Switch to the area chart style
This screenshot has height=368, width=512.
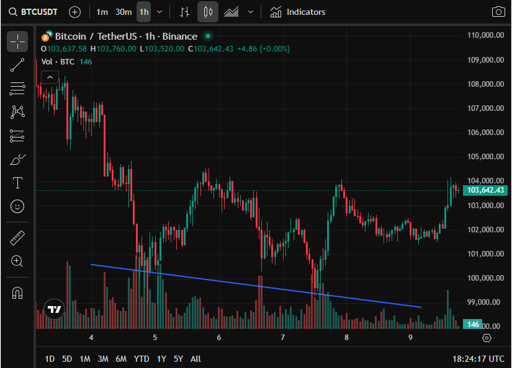click(231, 12)
